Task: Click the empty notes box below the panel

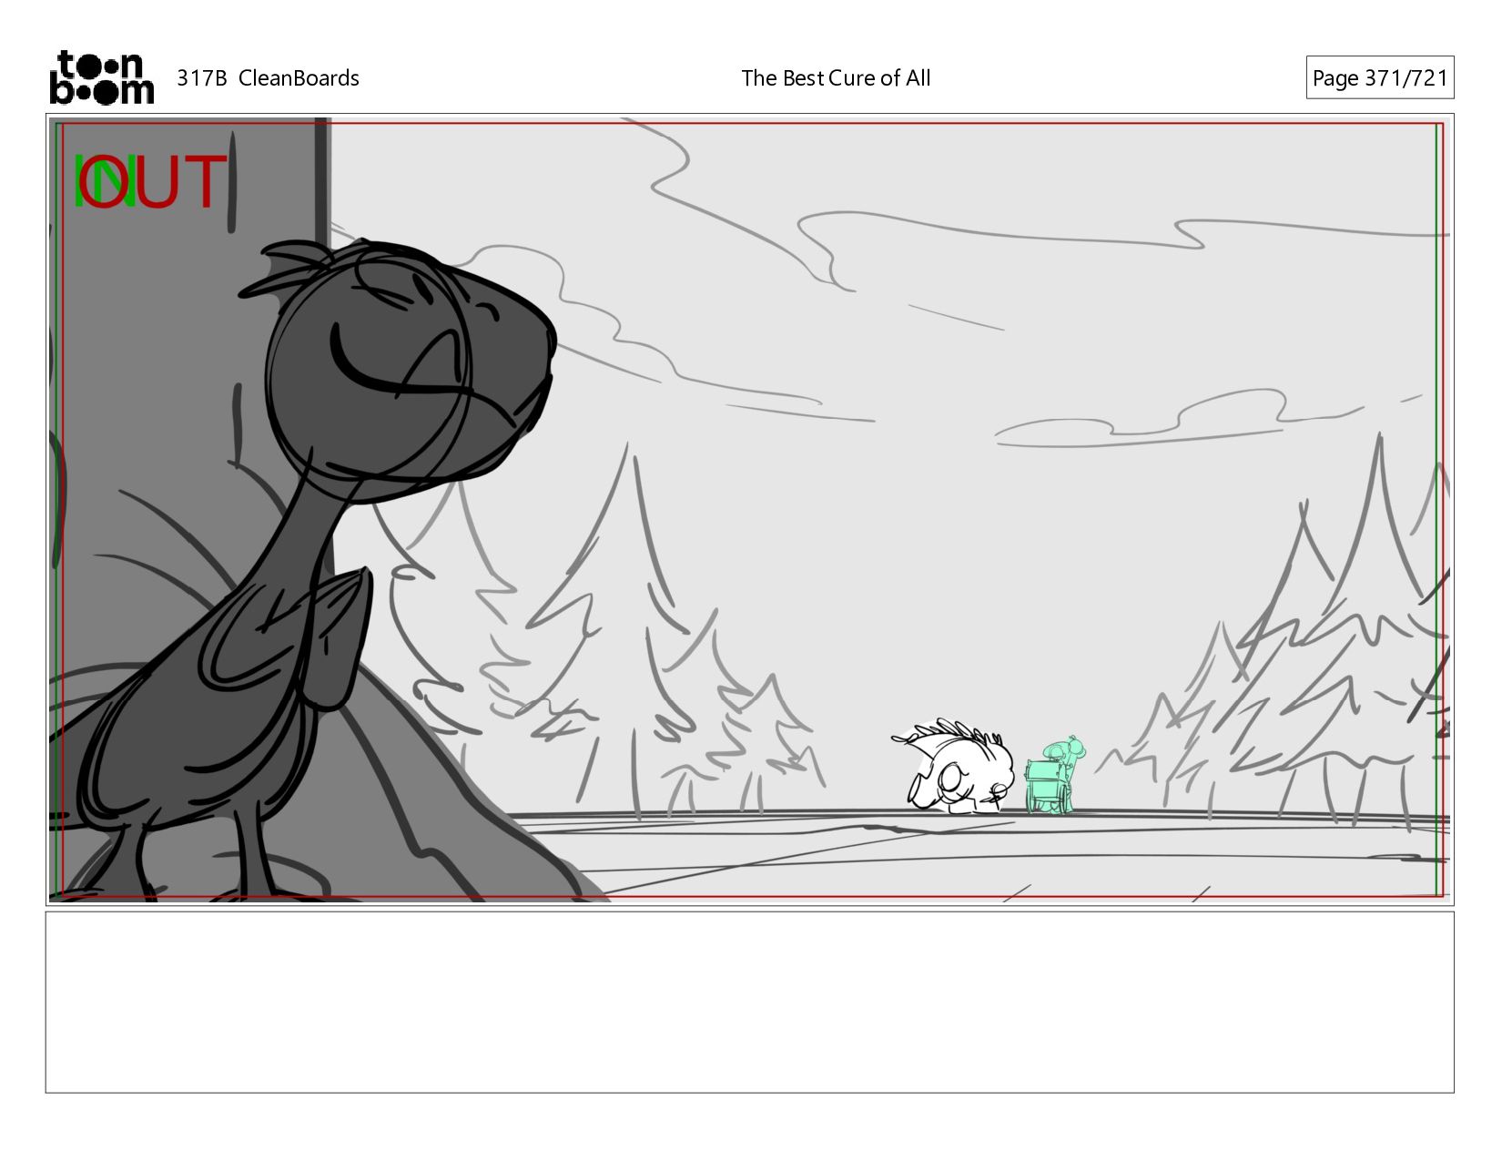Action: point(749,1002)
